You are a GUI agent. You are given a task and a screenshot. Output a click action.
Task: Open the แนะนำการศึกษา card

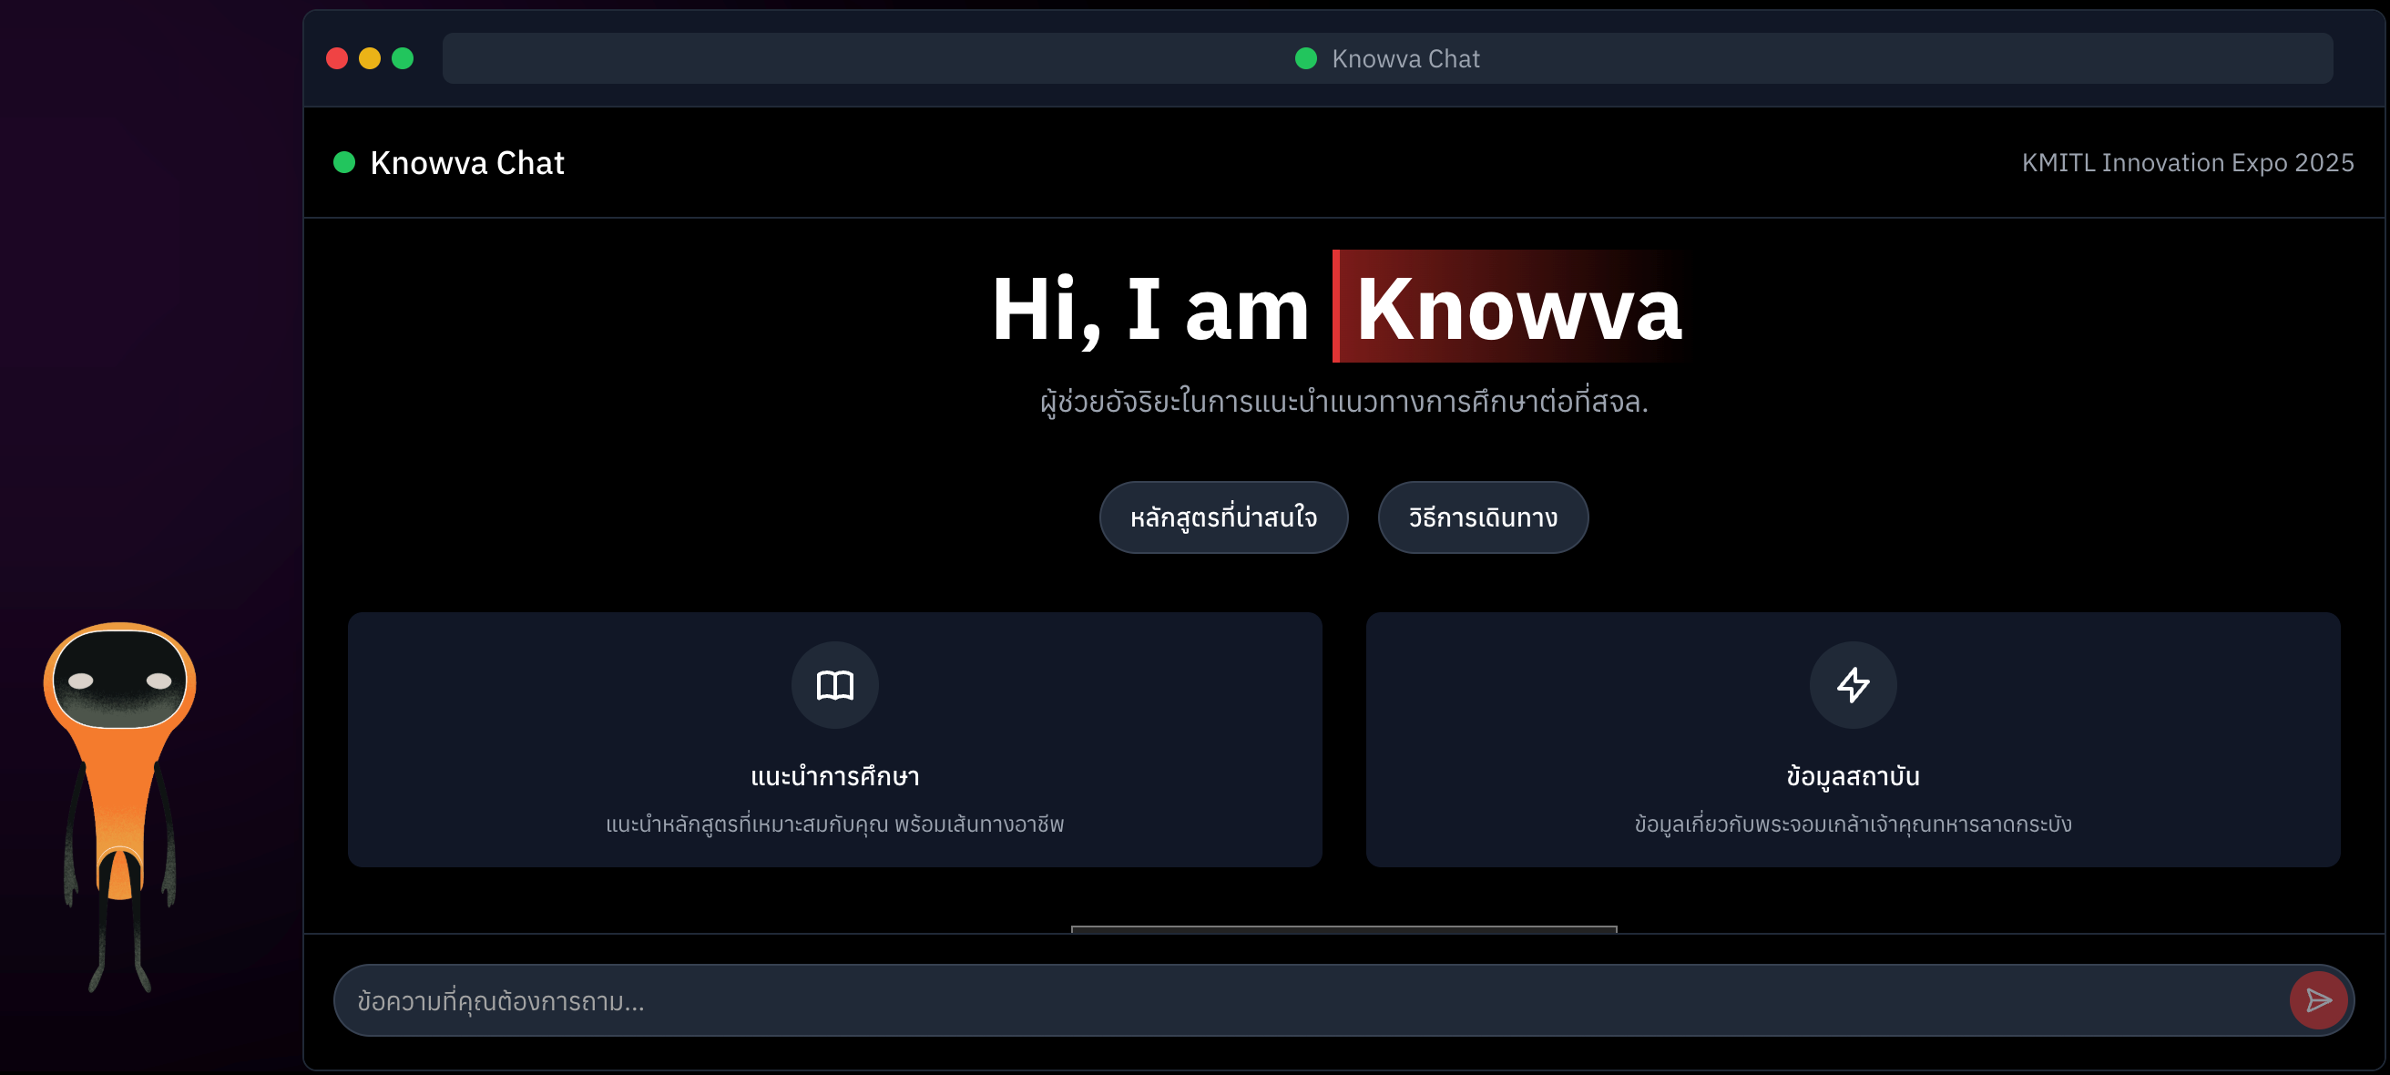pyautogui.click(x=834, y=776)
